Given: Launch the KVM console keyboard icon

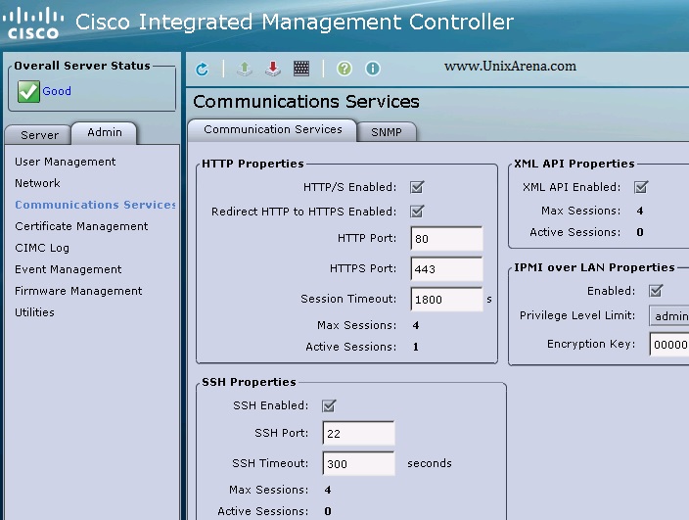Looking at the screenshot, I should coord(301,69).
